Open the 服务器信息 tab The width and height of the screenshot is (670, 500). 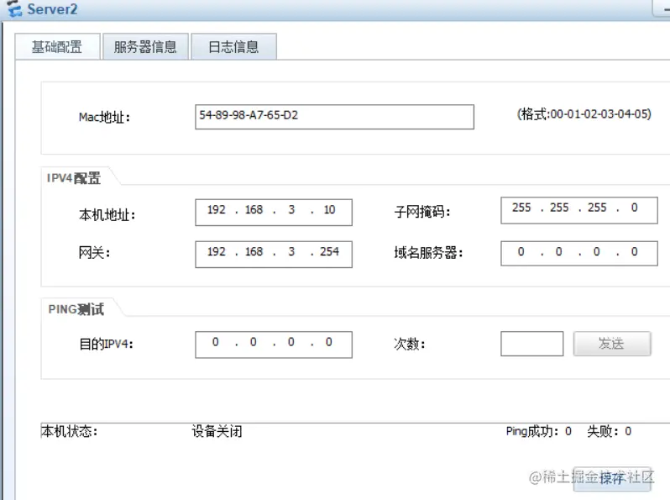[146, 46]
